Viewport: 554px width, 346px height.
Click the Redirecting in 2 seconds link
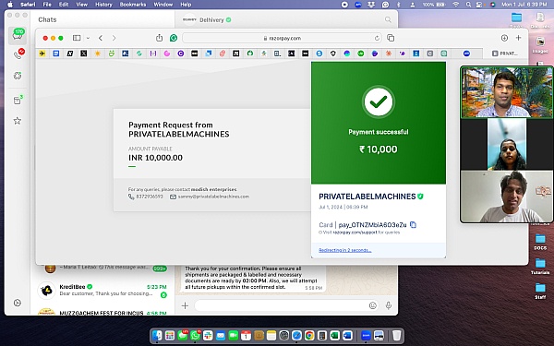(x=344, y=250)
